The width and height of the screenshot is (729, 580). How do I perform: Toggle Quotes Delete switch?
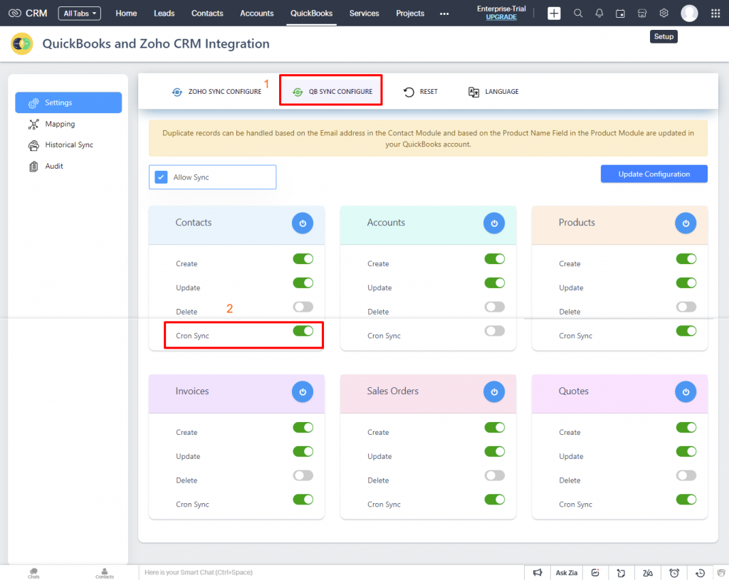(686, 475)
